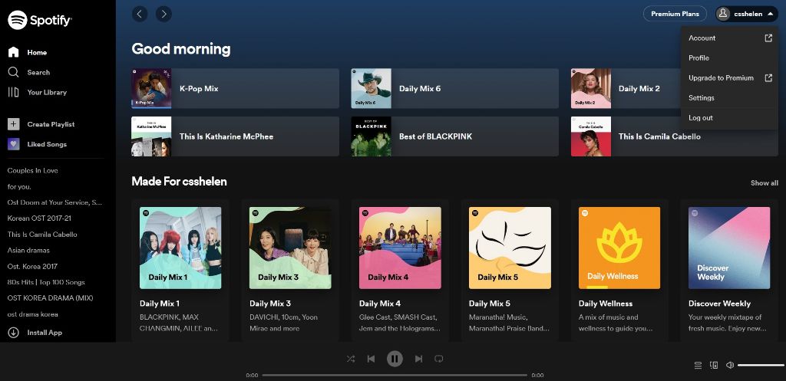The height and width of the screenshot is (381, 786).
Task: Click Install App label
Action: pyautogui.click(x=45, y=333)
